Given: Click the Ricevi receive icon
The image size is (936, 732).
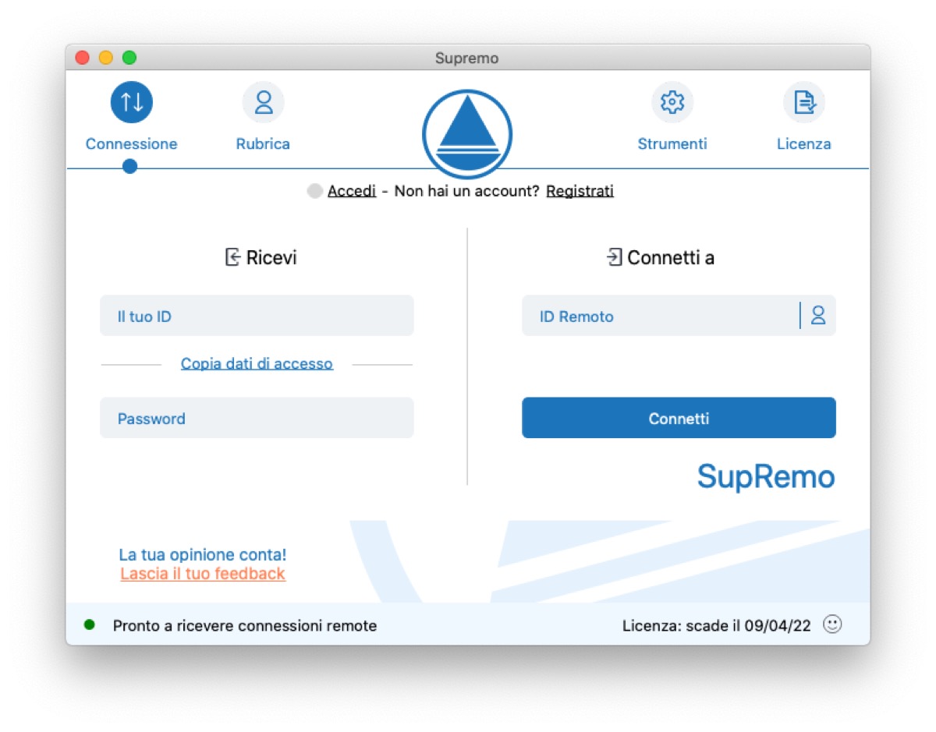Looking at the screenshot, I should [232, 257].
